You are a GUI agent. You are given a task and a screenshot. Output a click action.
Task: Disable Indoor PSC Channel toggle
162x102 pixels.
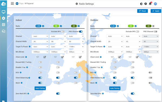81,31
